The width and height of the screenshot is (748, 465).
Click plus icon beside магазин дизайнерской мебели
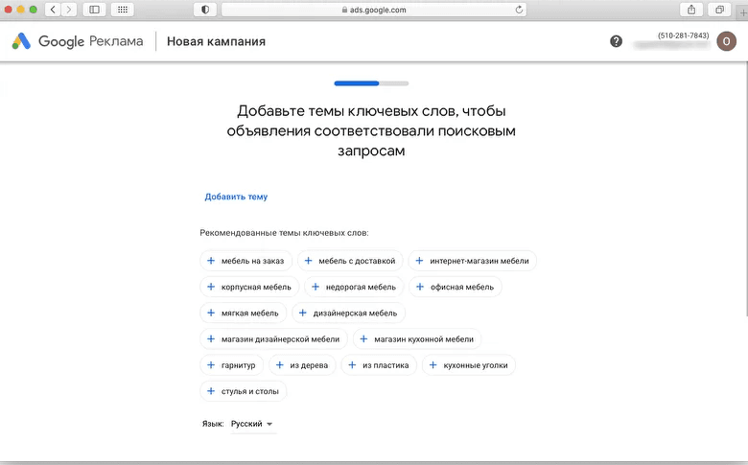pos(211,338)
